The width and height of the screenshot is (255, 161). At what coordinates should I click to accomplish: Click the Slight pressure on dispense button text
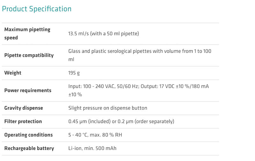click(x=108, y=108)
